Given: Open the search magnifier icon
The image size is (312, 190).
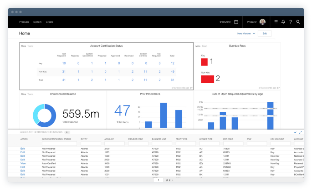Looking at the screenshot, I should coord(298,22).
